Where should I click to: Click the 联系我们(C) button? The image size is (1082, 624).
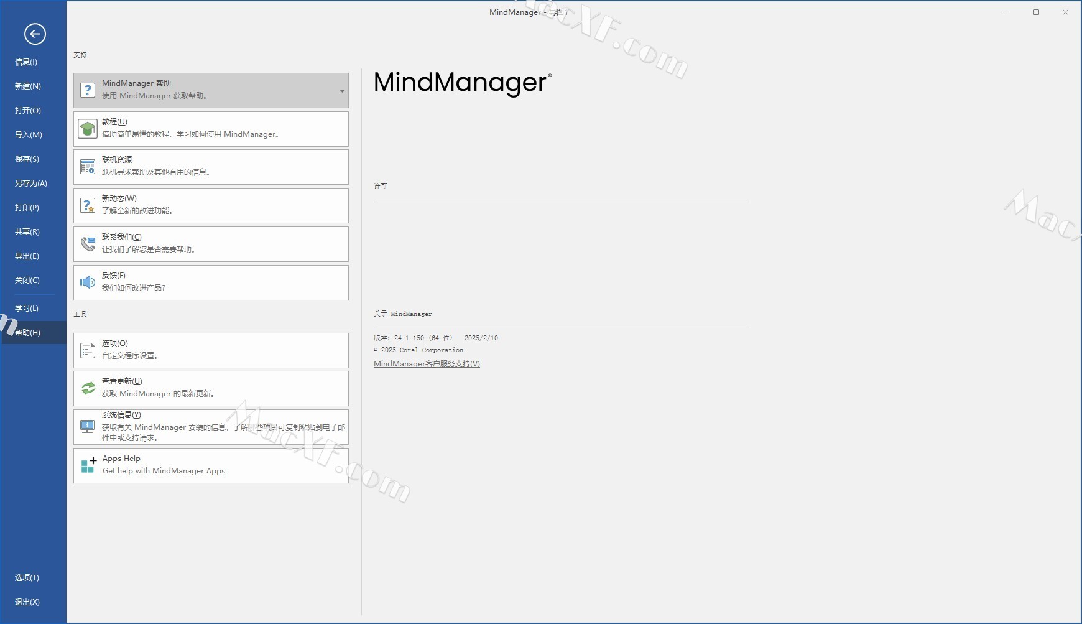pos(211,244)
